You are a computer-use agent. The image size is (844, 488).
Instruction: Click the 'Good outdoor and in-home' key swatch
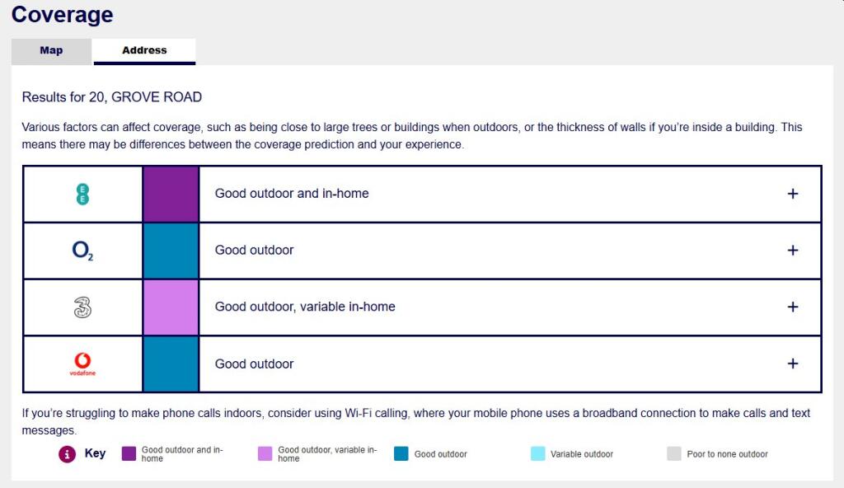[129, 453]
